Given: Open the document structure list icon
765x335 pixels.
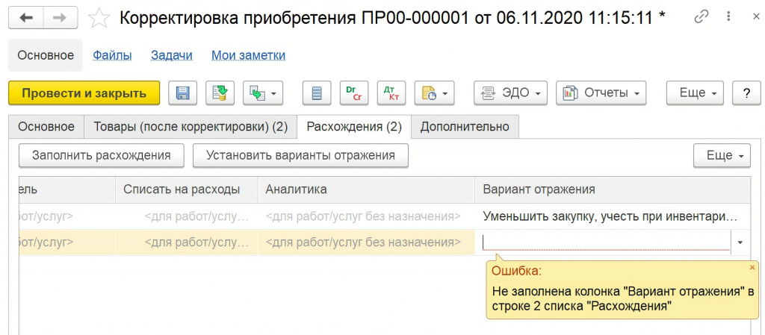Looking at the screenshot, I should (x=317, y=93).
